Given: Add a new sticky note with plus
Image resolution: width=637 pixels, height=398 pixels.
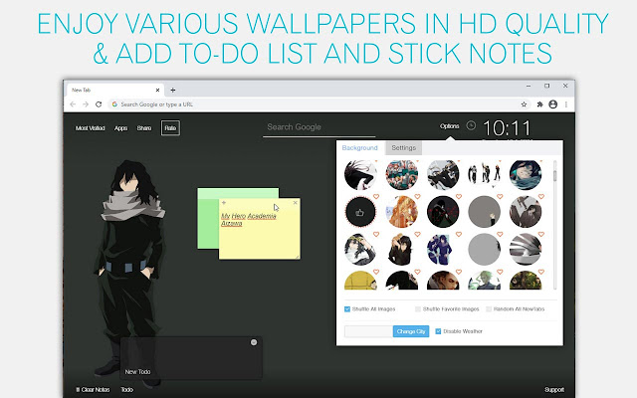Looking at the screenshot, I should [x=224, y=202].
